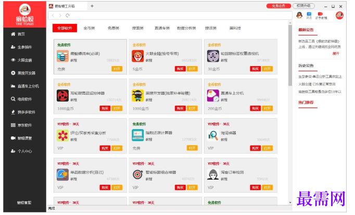Click the purple icon of 直通车上分机 card
Screen dimensions: 355x215
[213, 95]
